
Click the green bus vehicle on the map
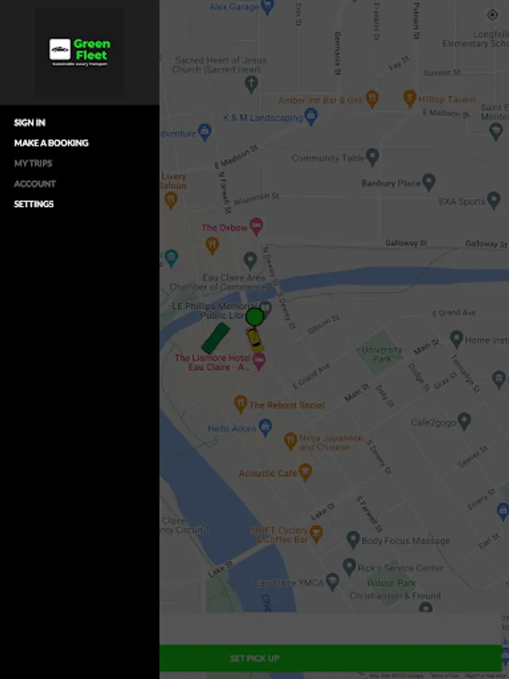click(x=216, y=338)
